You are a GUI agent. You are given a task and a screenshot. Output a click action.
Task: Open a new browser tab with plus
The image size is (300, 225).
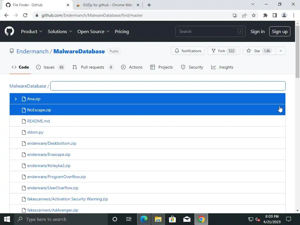point(149,5)
